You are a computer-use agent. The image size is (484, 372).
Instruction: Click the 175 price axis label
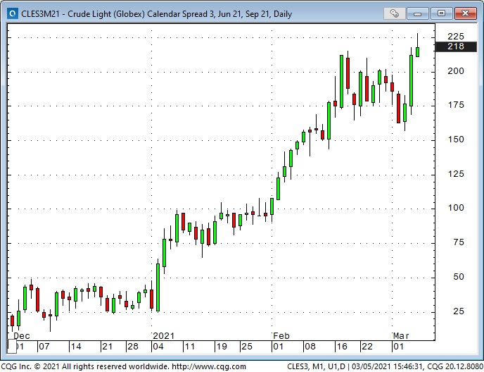456,105
